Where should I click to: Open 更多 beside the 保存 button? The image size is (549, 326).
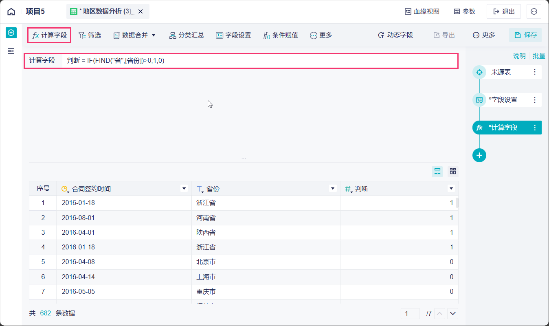[x=484, y=35]
